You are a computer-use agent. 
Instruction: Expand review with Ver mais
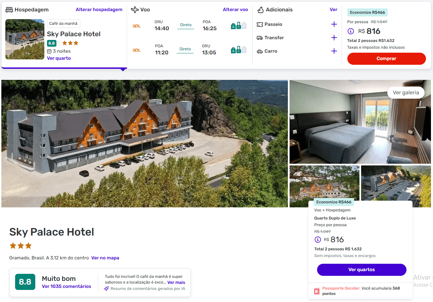[x=176, y=283]
